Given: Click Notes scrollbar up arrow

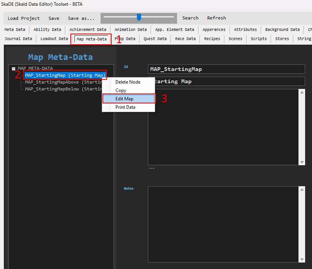Looking at the screenshot, I should [302, 190].
